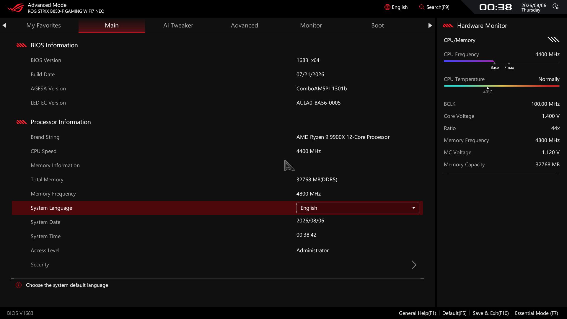
Task: Click the BIOS V1683 footer text
Action: [20, 313]
